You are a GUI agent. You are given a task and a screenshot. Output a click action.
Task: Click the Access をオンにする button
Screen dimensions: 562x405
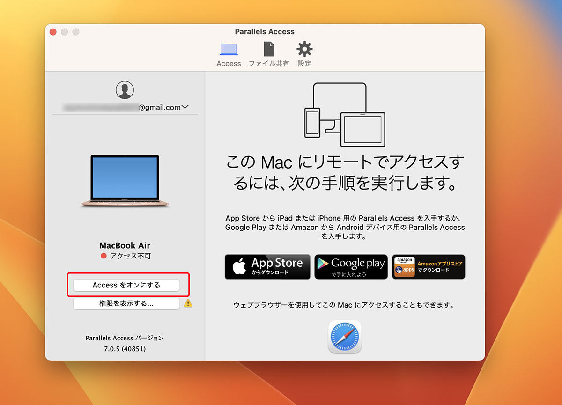pyautogui.click(x=126, y=285)
